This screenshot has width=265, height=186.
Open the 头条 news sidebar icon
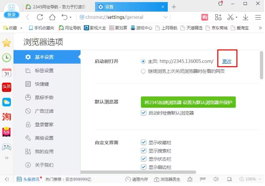[x=7, y=87]
